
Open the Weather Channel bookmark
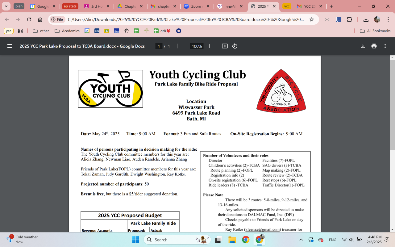(x=117, y=31)
